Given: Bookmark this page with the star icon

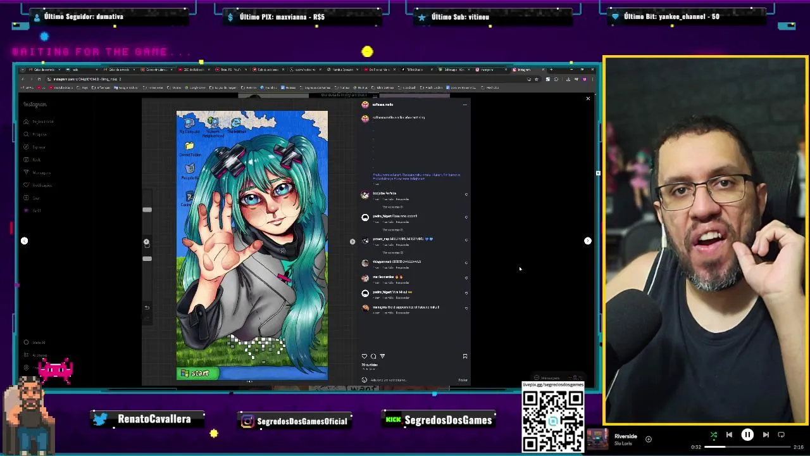Looking at the screenshot, I should (x=537, y=79).
